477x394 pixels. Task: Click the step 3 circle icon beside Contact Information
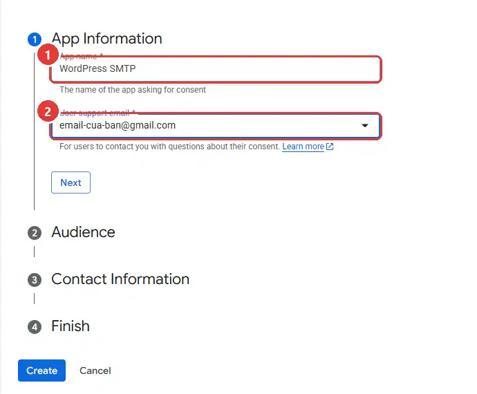(x=35, y=280)
